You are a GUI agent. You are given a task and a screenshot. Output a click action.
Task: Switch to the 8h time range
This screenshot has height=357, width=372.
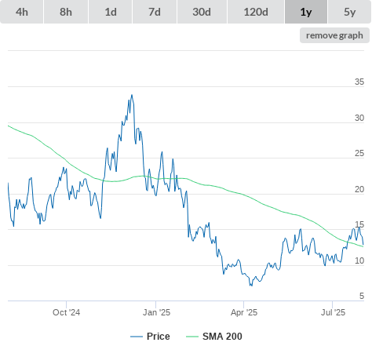(x=66, y=12)
